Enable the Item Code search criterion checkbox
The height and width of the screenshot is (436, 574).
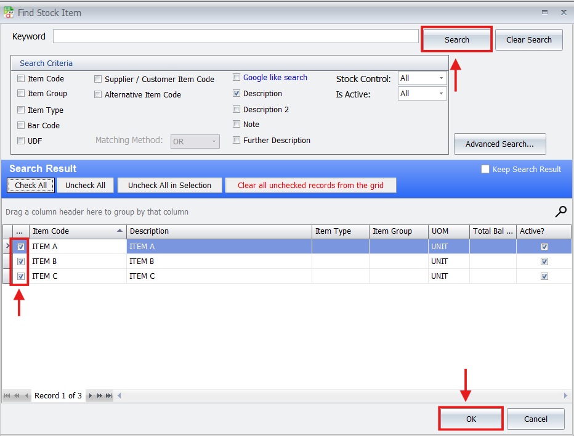click(20, 78)
